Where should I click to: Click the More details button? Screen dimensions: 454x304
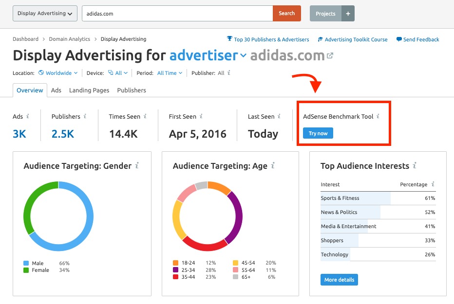pyautogui.click(x=339, y=280)
